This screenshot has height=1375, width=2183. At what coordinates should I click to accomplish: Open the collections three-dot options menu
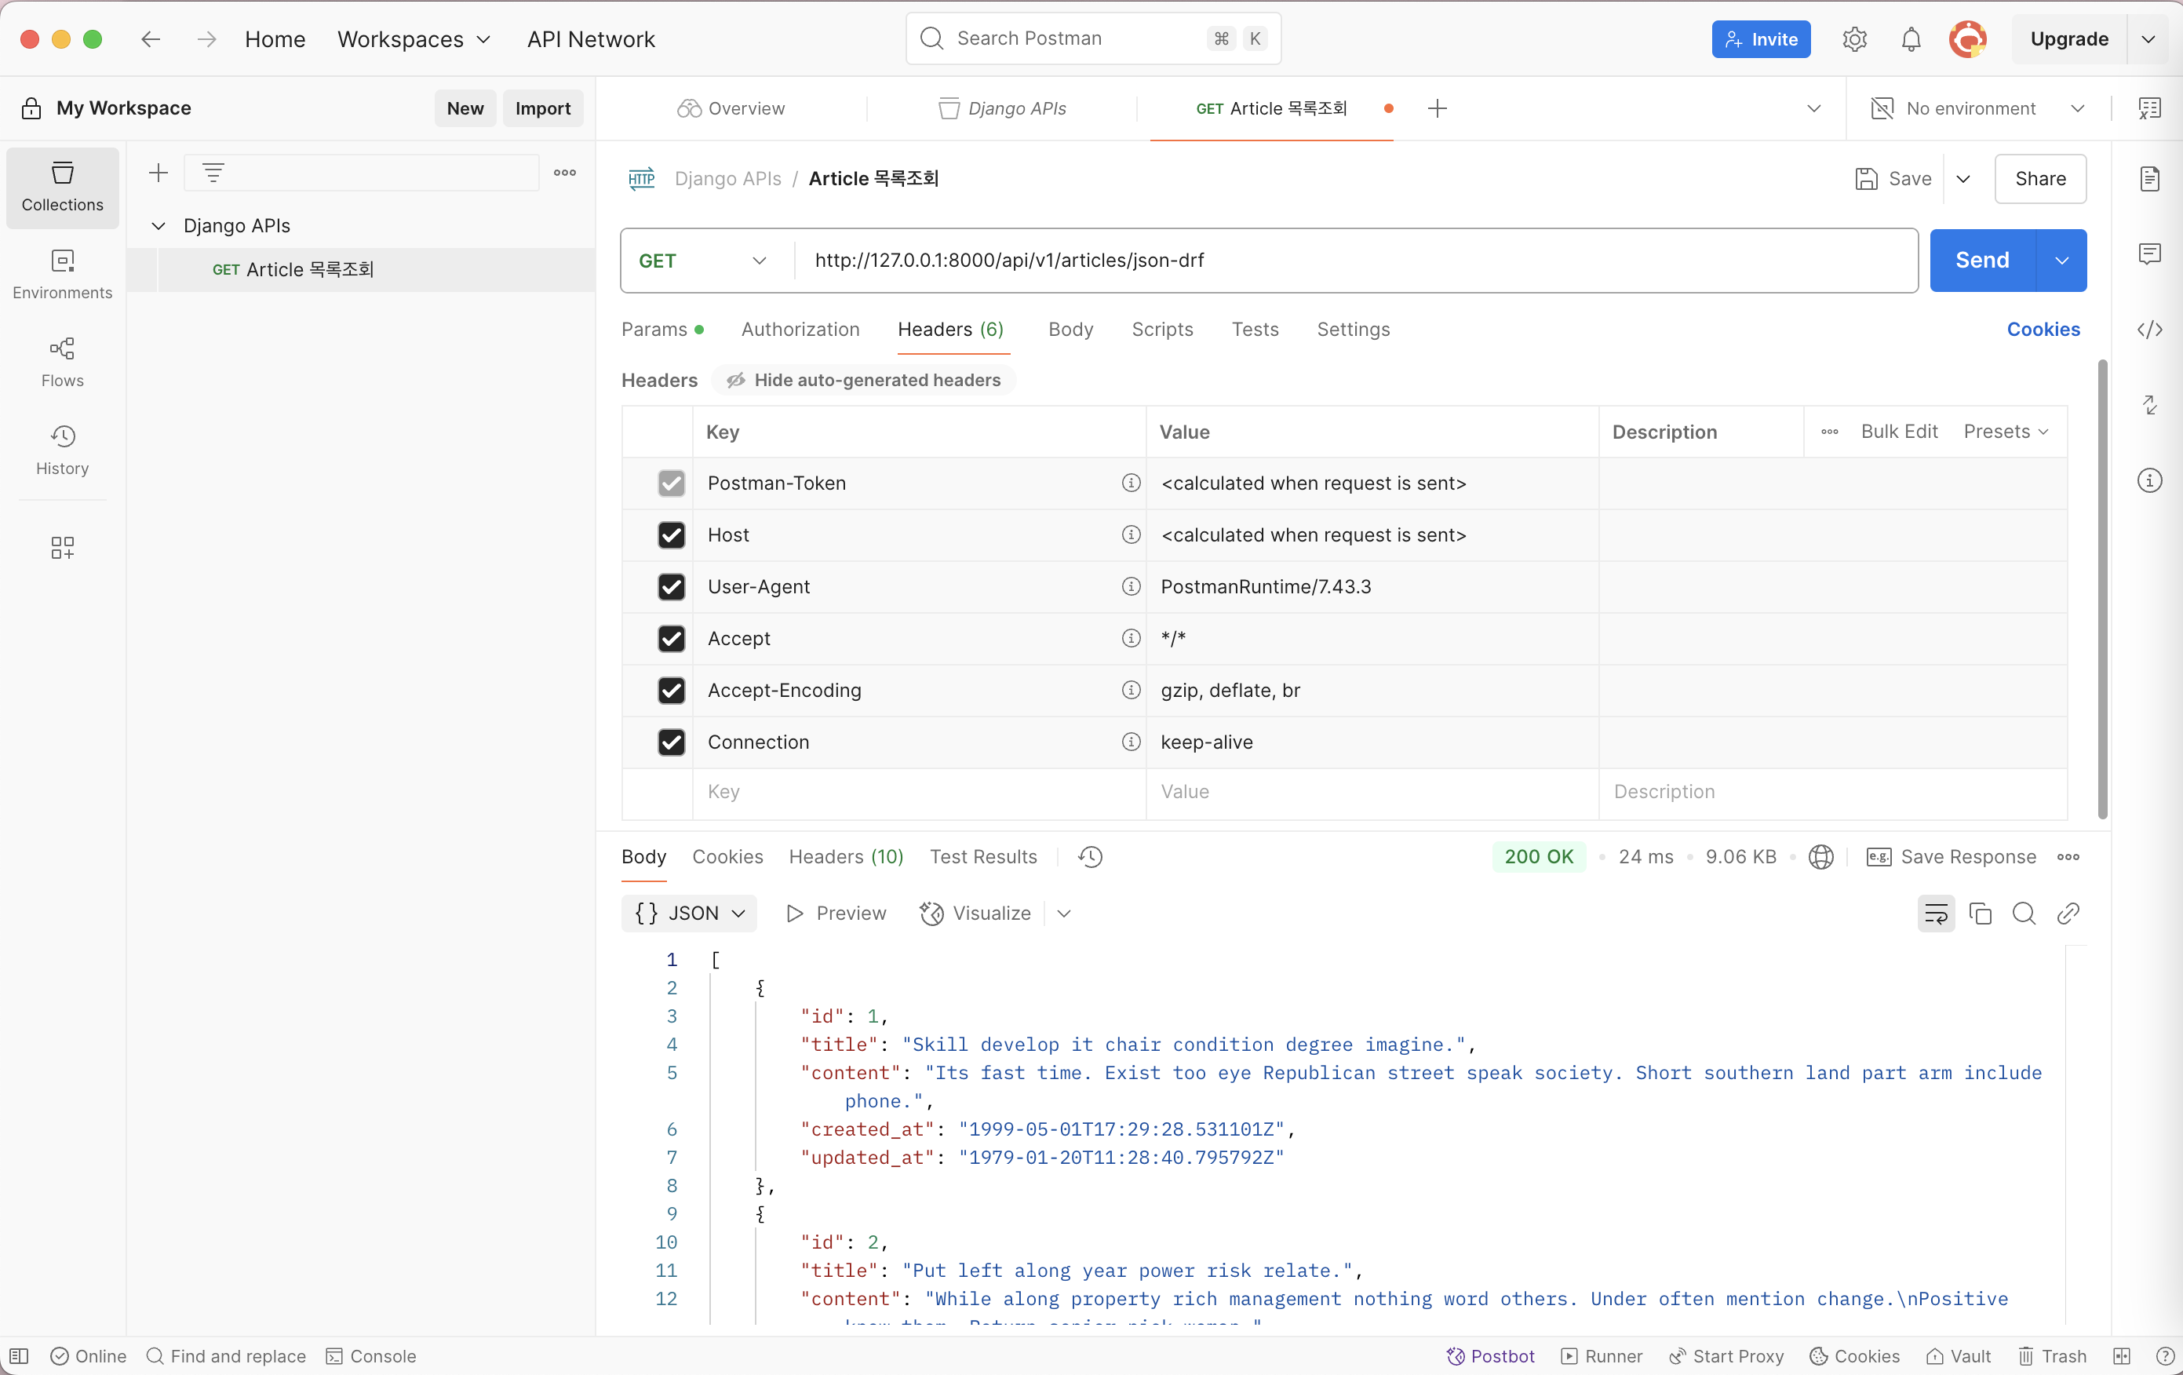[x=565, y=173]
